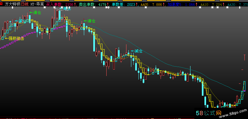Select the white diamond marker under 方大特钢
Image resolution: width=248 pixels, height=119 pixels.
coord(13,7)
